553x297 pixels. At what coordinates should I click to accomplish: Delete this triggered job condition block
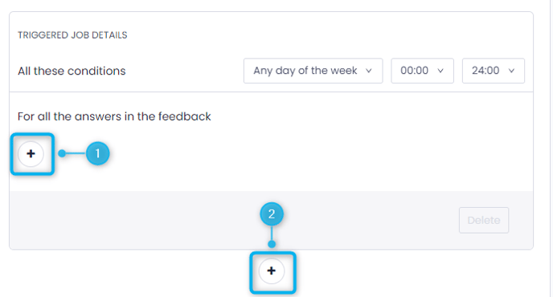[484, 220]
